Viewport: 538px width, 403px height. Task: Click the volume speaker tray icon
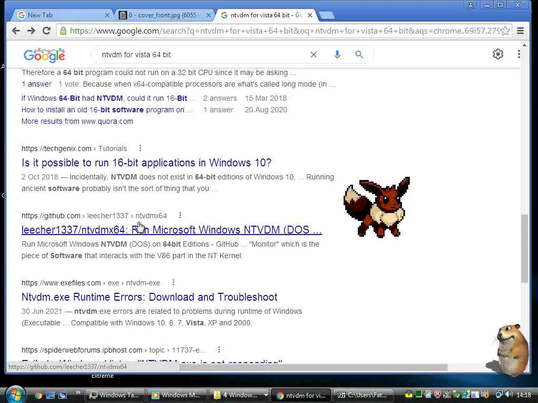509,395
